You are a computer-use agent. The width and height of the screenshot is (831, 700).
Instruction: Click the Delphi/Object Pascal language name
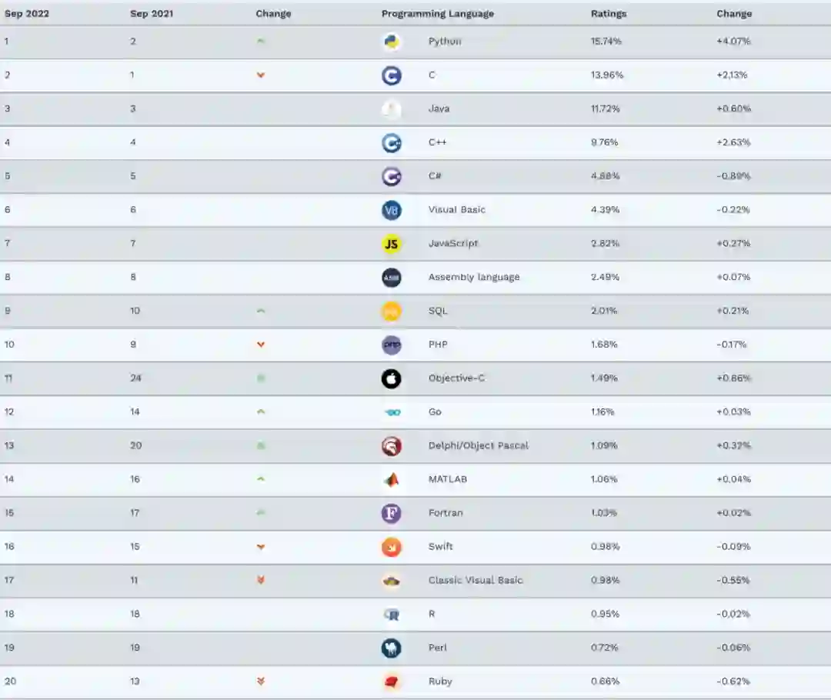(479, 445)
